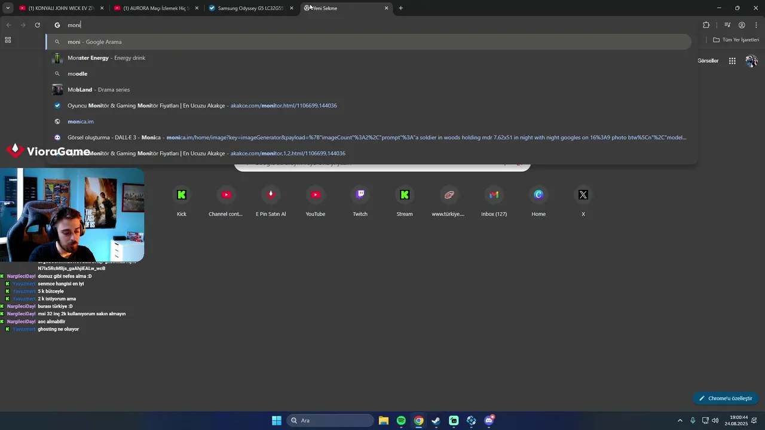Go forward using the forward arrow
Screen dimensions: 765x430
point(23,25)
